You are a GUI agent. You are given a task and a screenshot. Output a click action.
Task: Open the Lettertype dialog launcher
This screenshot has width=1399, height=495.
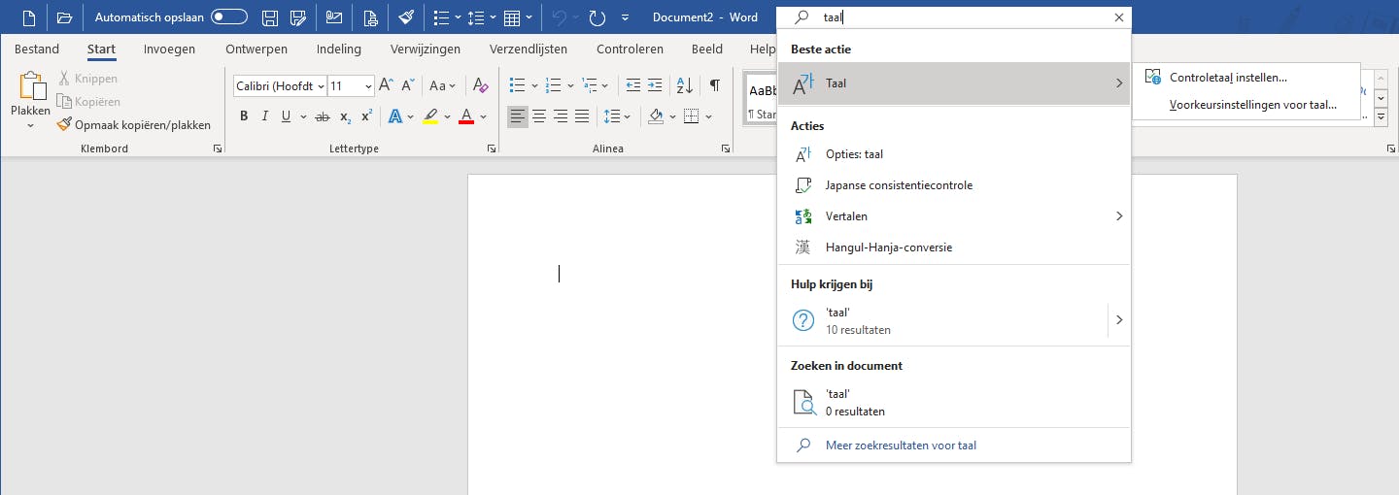pyautogui.click(x=491, y=149)
